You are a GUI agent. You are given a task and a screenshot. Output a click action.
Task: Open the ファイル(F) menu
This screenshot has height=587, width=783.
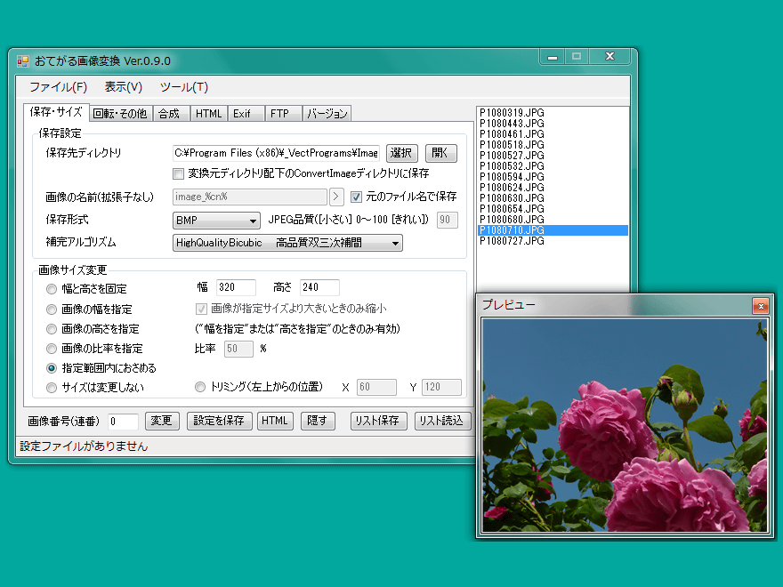click(x=58, y=87)
